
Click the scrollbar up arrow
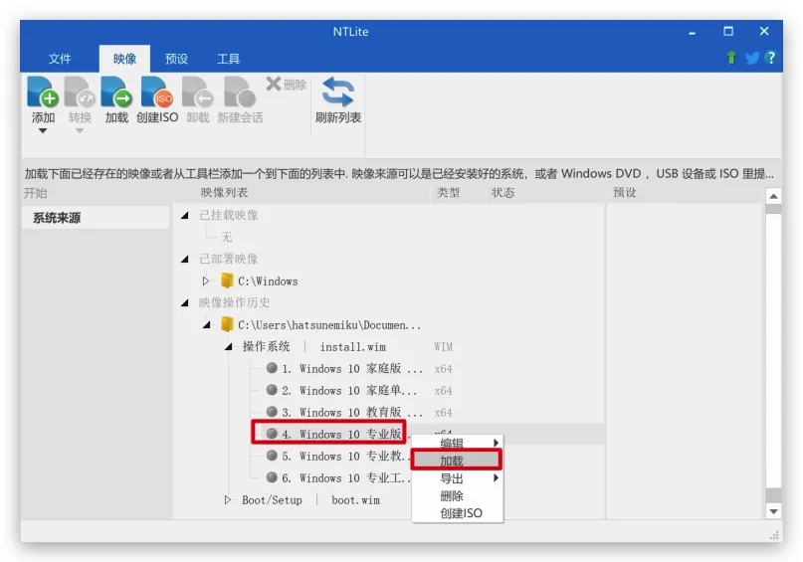[x=773, y=196]
